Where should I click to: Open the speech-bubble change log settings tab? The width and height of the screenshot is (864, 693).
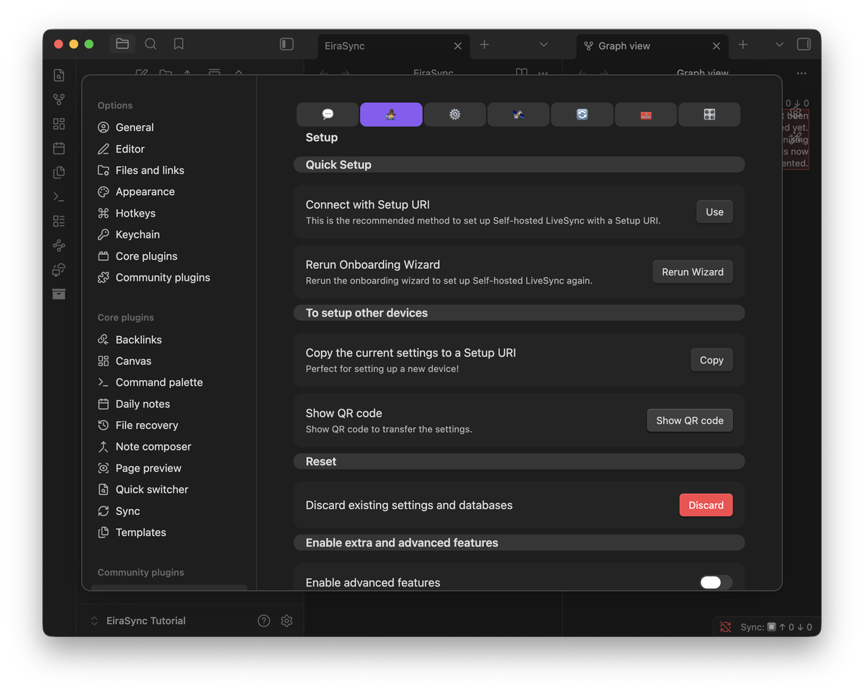coord(328,114)
